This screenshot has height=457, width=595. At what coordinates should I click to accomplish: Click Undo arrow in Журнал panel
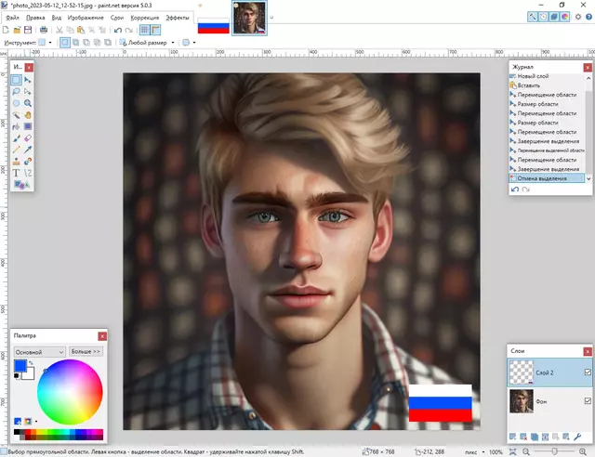515,189
